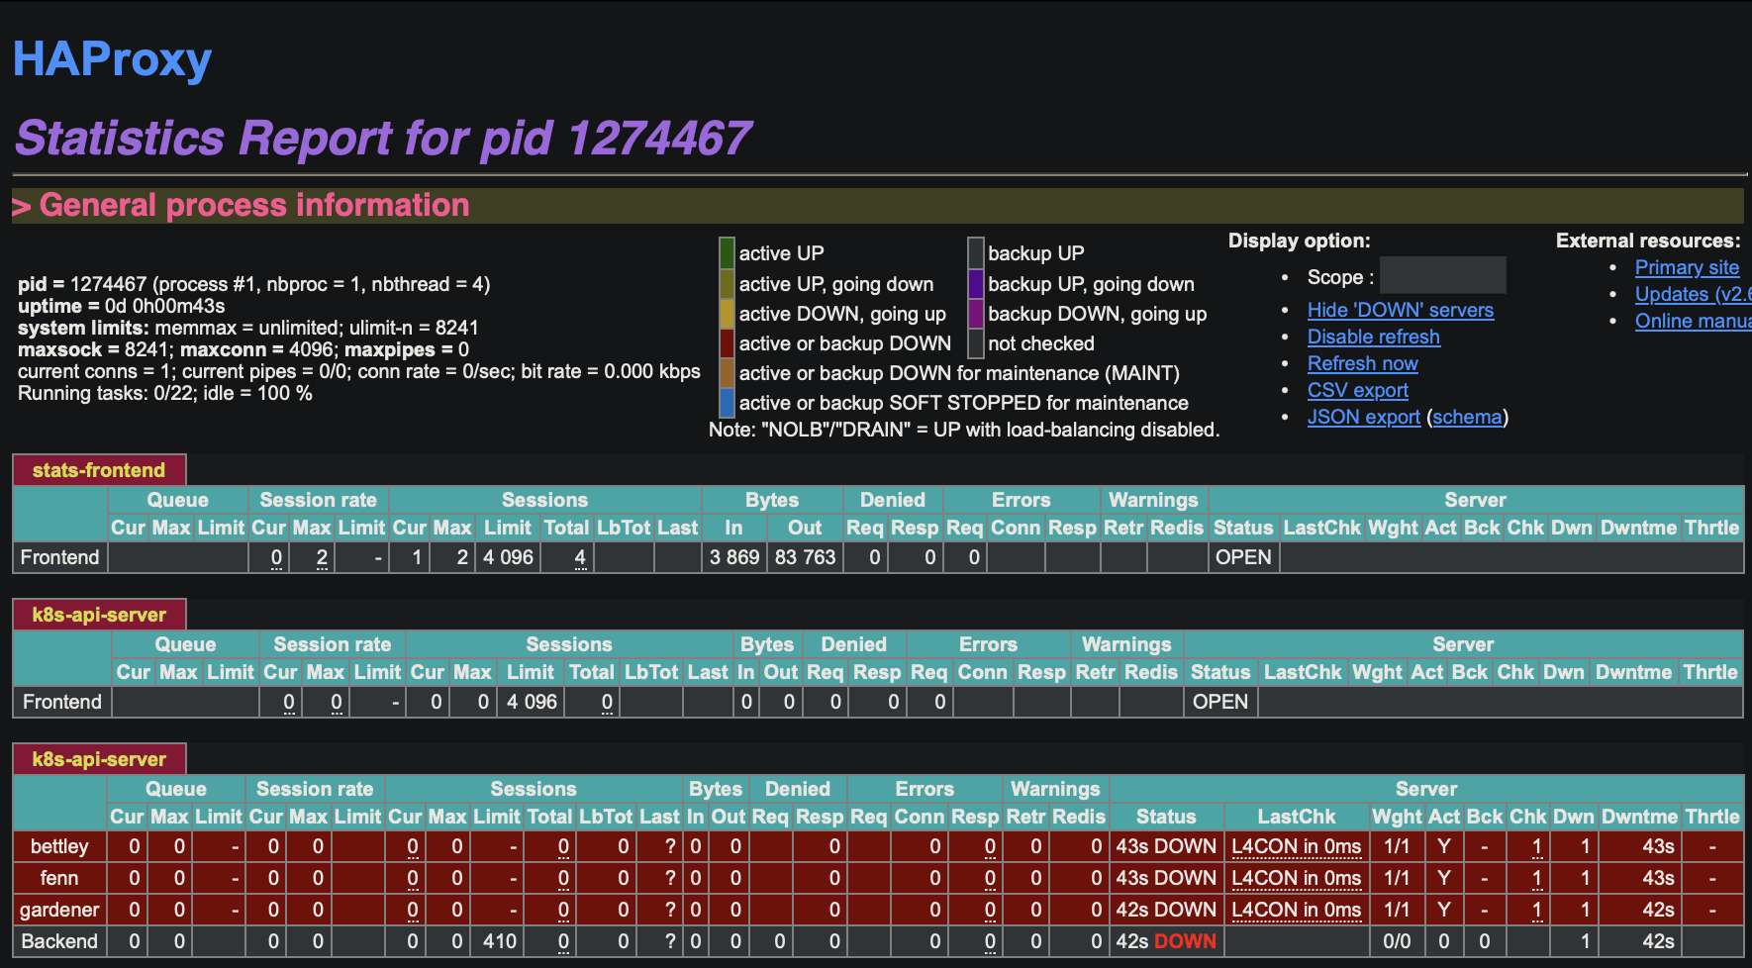Click the Backend Wght value 0/0
Viewport: 1752px width, 968px height.
point(1397,941)
